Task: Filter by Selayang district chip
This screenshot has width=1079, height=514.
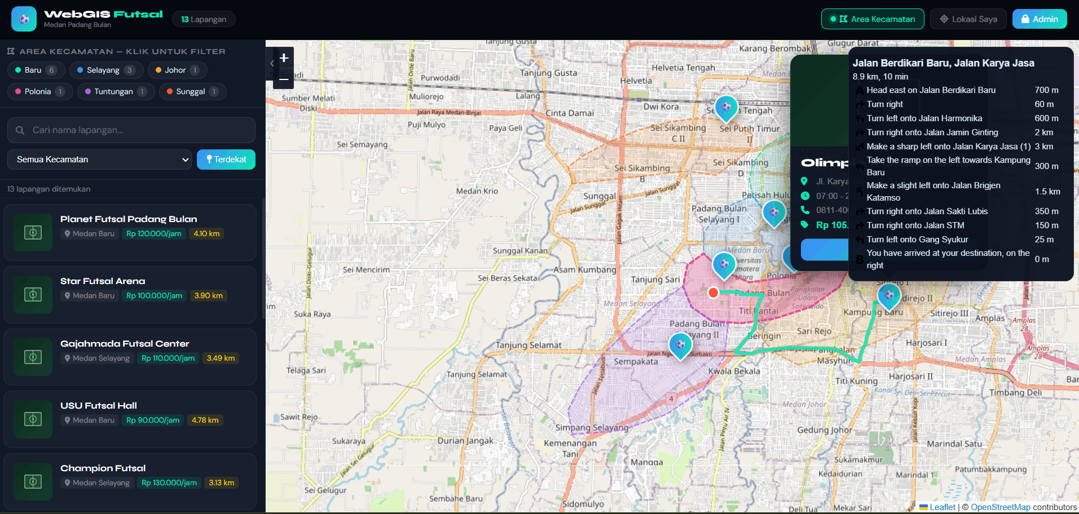Action: click(x=106, y=70)
